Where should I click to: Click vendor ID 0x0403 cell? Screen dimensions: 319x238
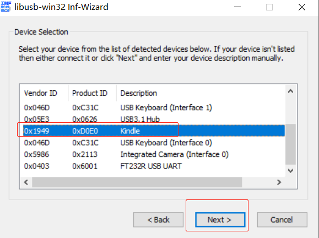(36, 166)
